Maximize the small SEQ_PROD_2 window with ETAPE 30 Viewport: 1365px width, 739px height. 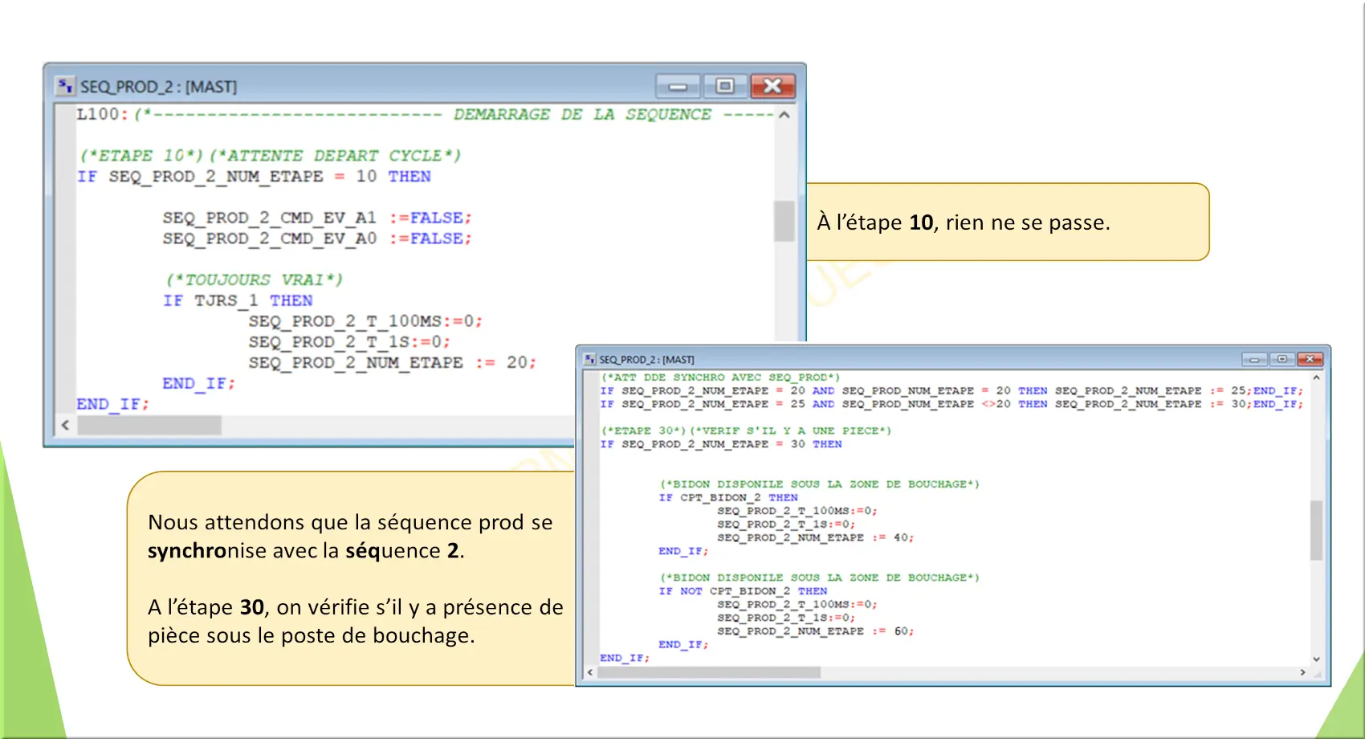click(1281, 359)
